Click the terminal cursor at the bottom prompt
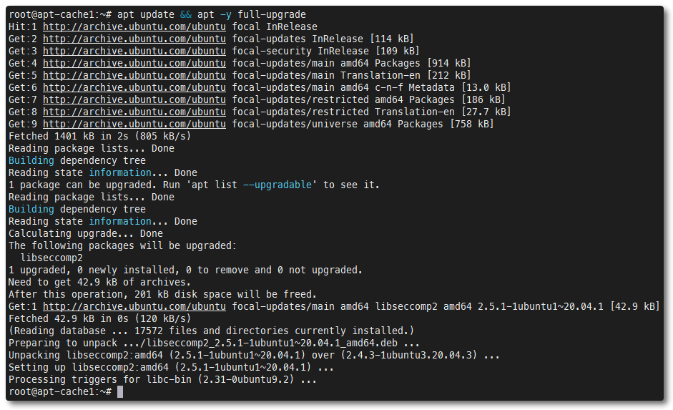 point(120,391)
